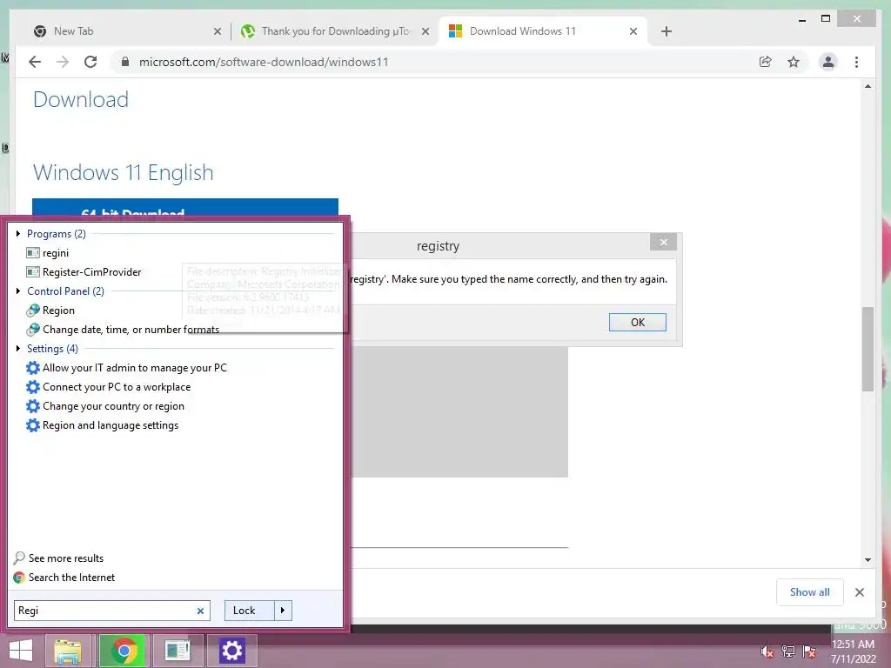This screenshot has height=668, width=891.
Task: Close the Chrome downloads bar
Action: [859, 592]
